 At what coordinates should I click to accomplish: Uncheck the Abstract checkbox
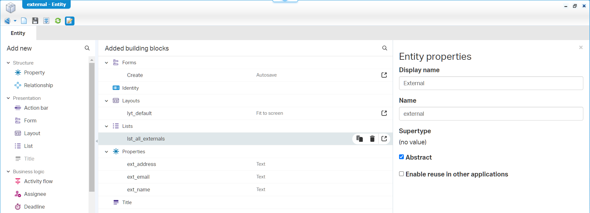[x=402, y=157]
